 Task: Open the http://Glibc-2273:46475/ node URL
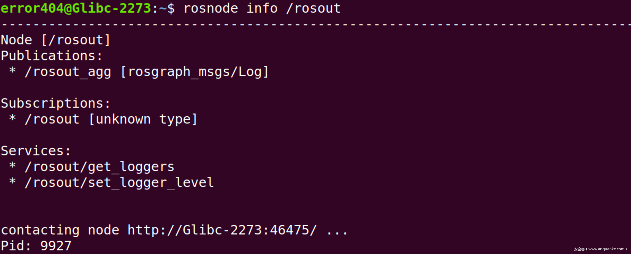point(222,230)
